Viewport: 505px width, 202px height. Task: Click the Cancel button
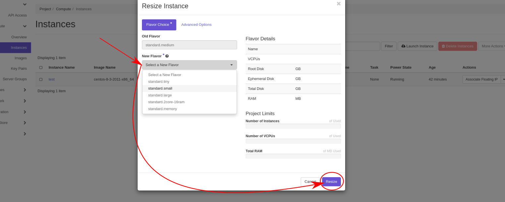click(310, 182)
